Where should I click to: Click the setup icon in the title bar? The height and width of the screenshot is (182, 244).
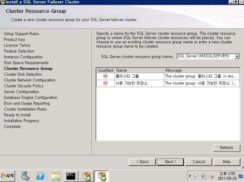(3, 2)
